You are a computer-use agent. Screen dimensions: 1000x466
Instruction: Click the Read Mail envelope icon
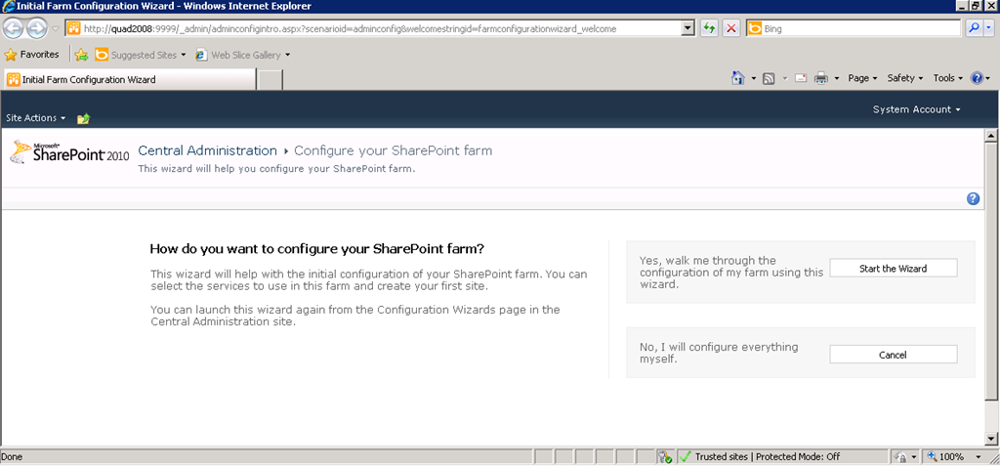801,78
